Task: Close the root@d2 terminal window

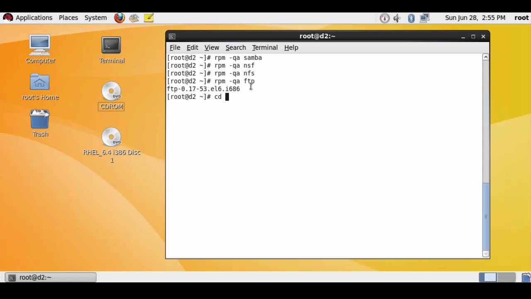Action: (483, 37)
